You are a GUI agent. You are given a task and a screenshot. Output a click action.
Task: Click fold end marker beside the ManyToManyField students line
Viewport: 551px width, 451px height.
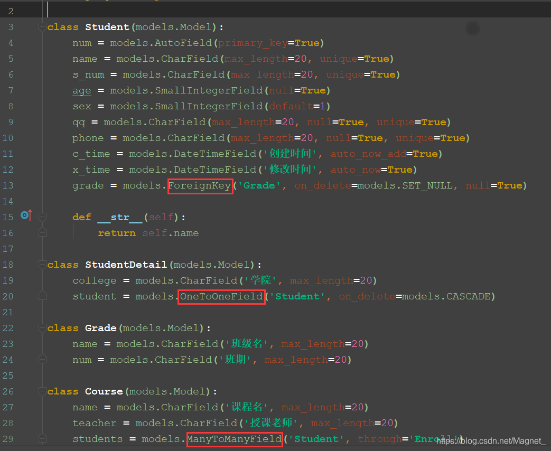pyautogui.click(x=42, y=438)
